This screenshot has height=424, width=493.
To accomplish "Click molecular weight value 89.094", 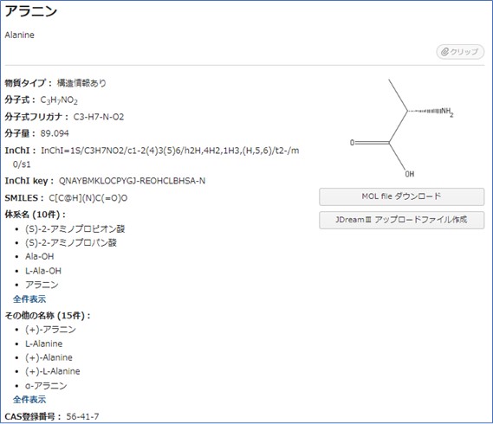I will pos(55,133).
